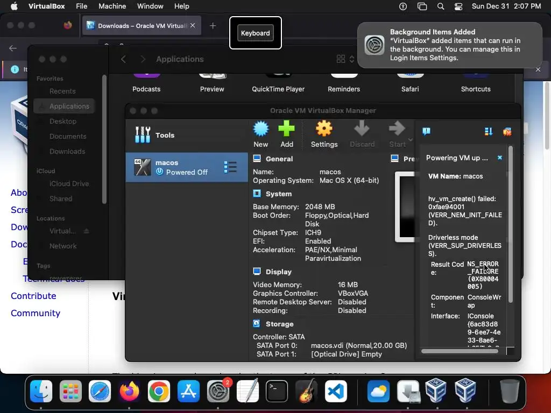Click the clear all notifications icon
Screen dimensions: 551x413
tap(507, 132)
